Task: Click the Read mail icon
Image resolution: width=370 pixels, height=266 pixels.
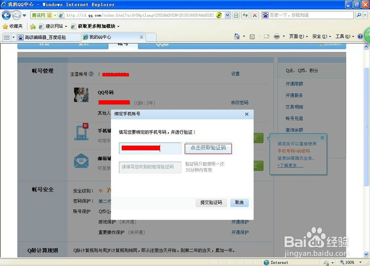Action: pyautogui.click(x=267, y=37)
